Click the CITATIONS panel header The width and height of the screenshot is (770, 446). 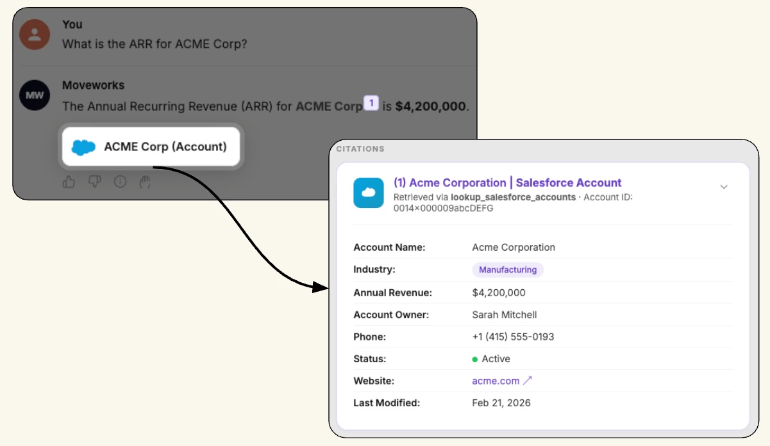pyautogui.click(x=360, y=148)
